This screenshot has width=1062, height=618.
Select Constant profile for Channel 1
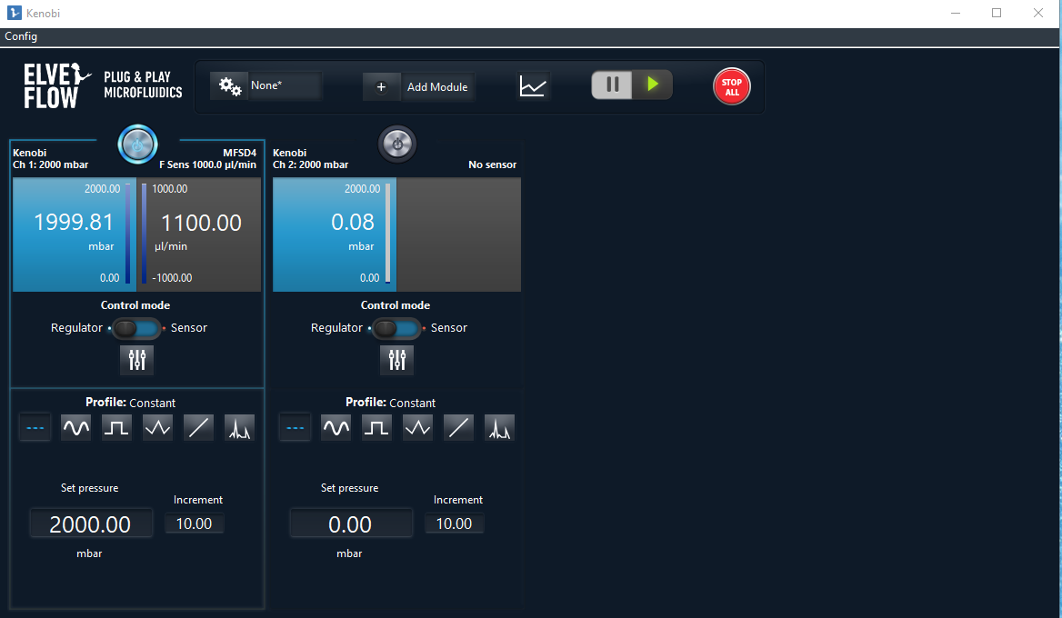[35, 428]
